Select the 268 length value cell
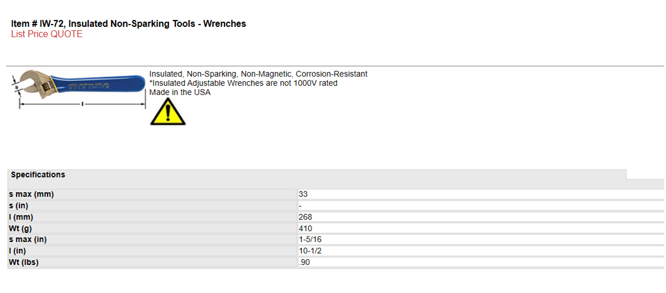 pyautogui.click(x=481, y=217)
